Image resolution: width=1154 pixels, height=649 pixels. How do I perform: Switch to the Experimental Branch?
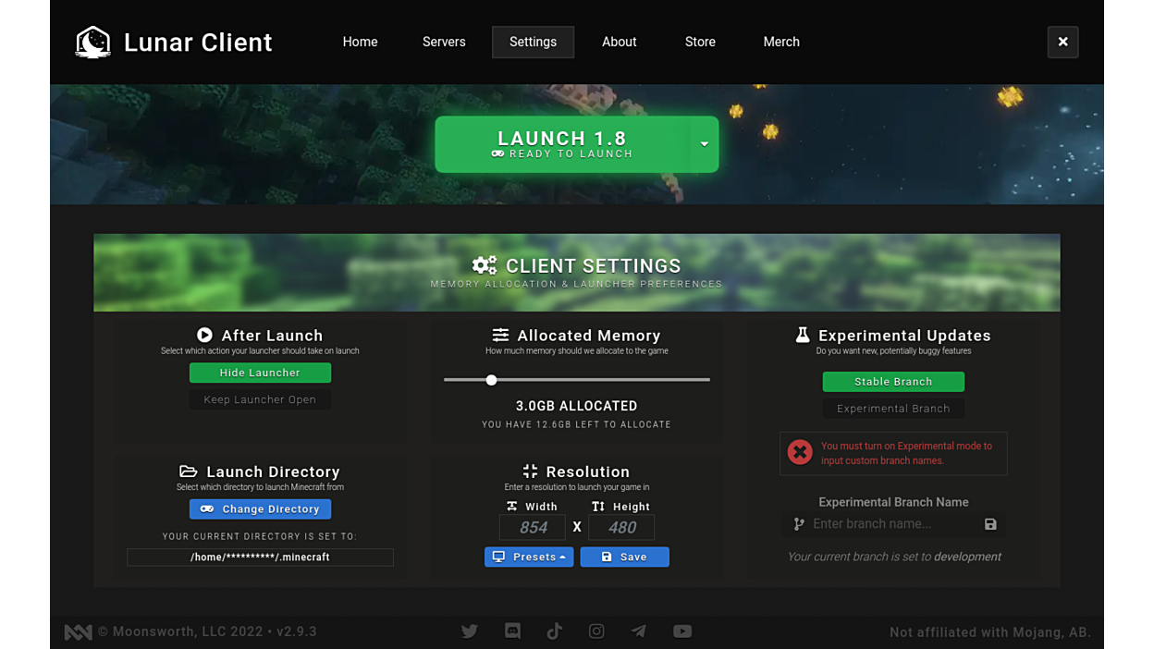(893, 408)
